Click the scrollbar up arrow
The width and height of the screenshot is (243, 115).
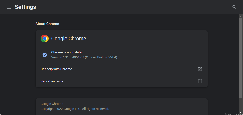point(241,16)
